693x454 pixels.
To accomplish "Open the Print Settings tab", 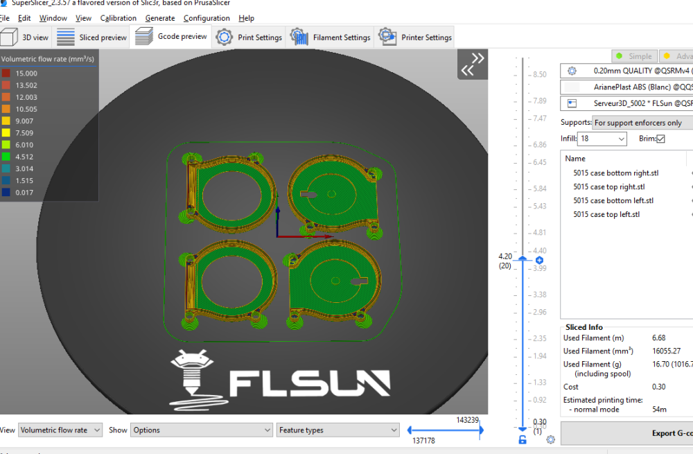I will point(249,37).
